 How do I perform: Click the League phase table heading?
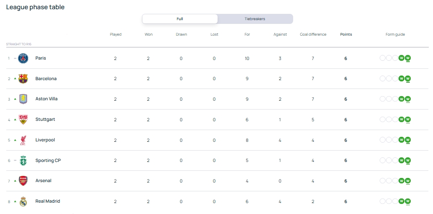pyautogui.click(x=35, y=7)
